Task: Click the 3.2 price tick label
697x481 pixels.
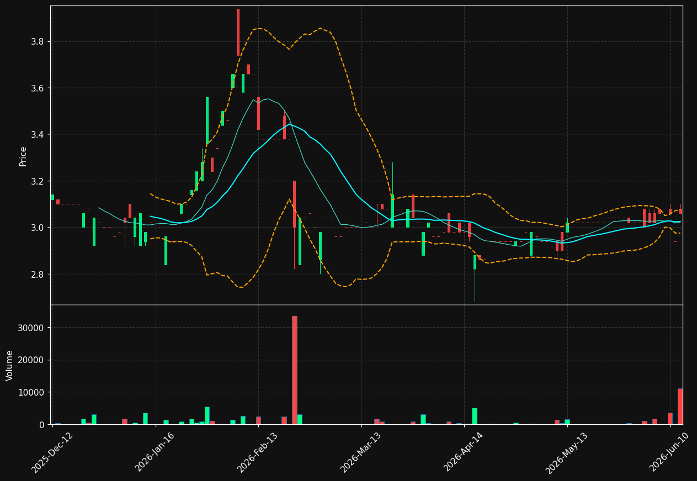Action: [x=38, y=181]
